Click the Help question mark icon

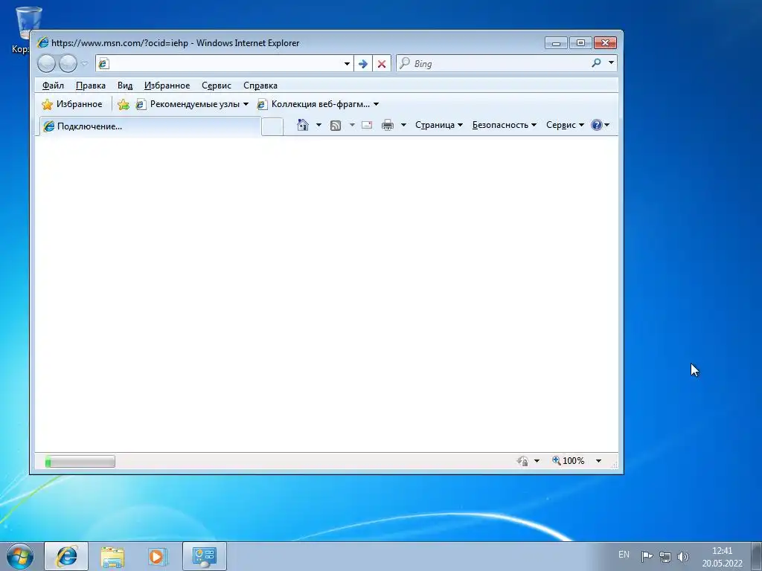[597, 125]
